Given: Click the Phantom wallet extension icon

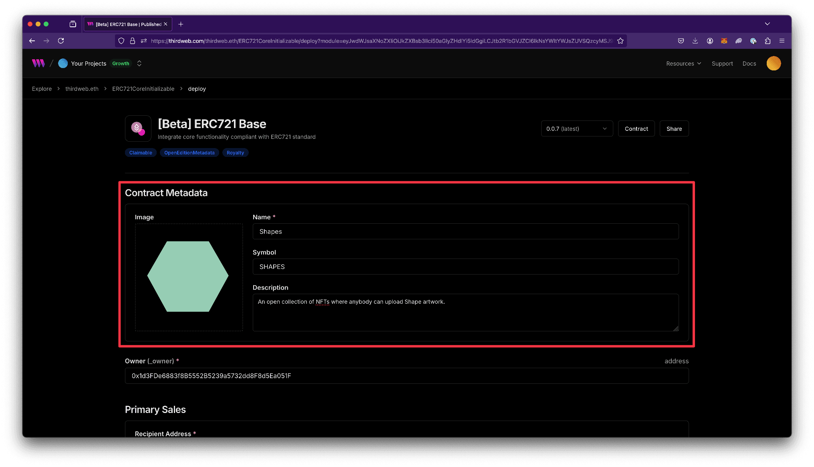Looking at the screenshot, I should click(739, 40).
